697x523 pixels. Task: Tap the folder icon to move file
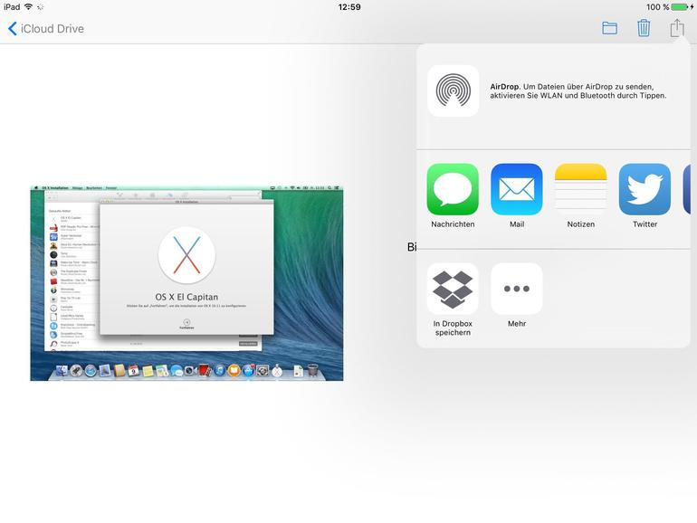(x=609, y=28)
